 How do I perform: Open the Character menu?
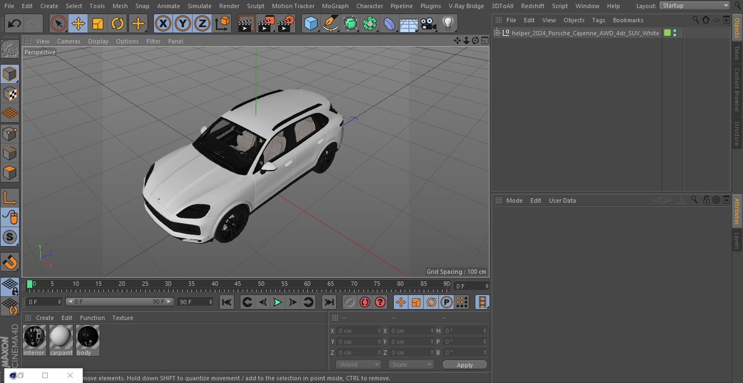click(x=369, y=6)
